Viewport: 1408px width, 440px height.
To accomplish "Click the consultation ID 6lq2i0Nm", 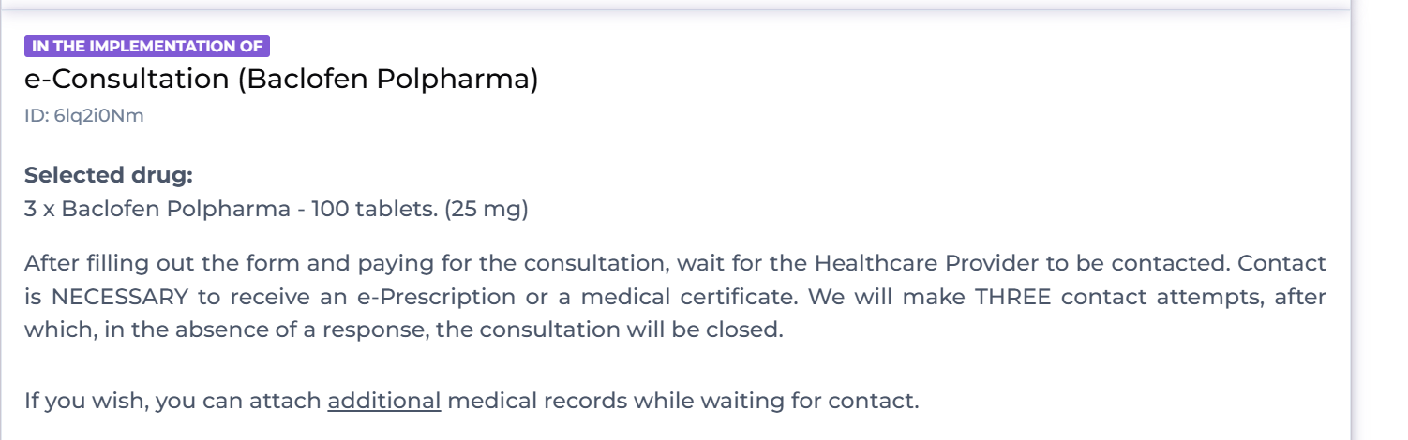I will tap(84, 116).
